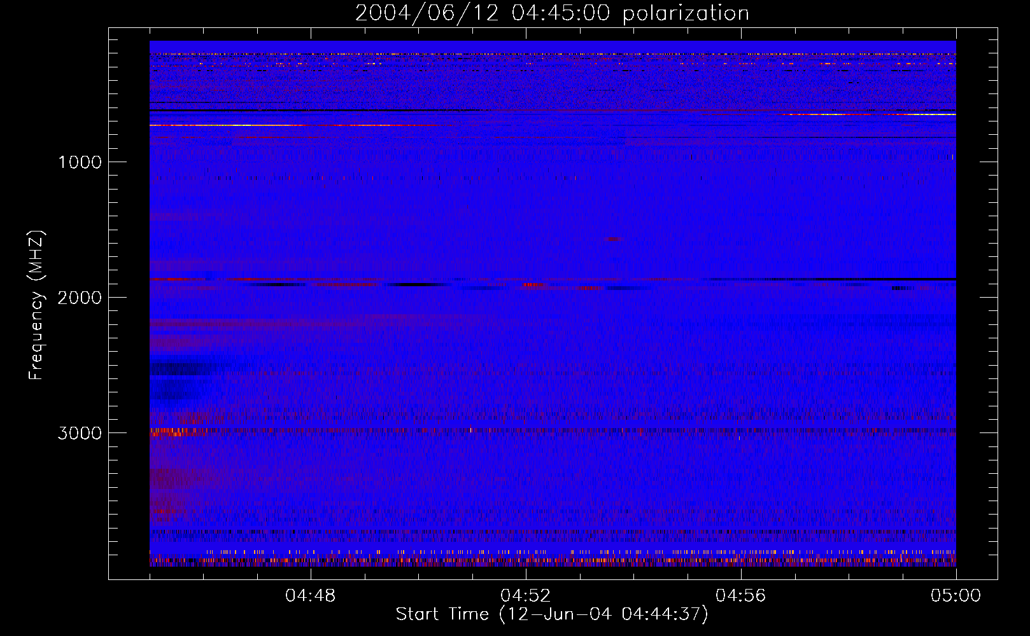The image size is (1030, 636).
Task: Click the small red burst near 04:53 at 1500 MHz
Action: (x=613, y=239)
